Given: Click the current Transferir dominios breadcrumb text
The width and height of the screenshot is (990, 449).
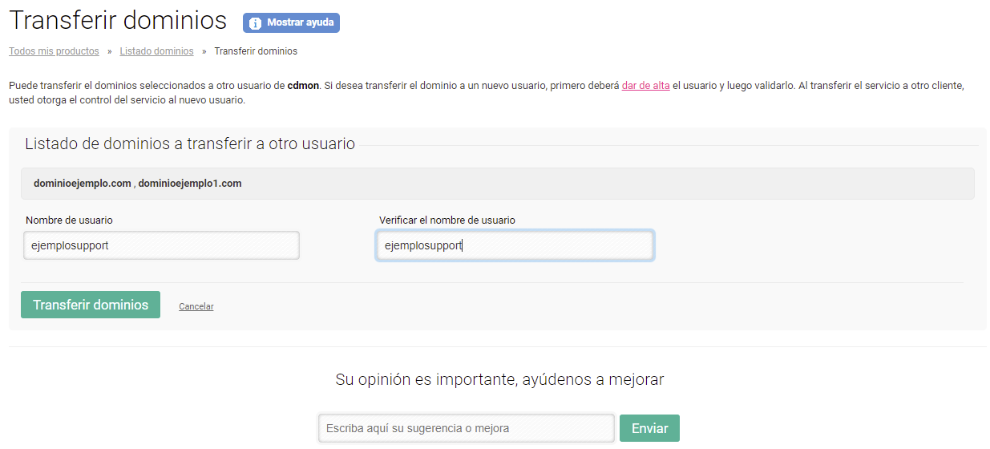Looking at the screenshot, I should 256,51.
